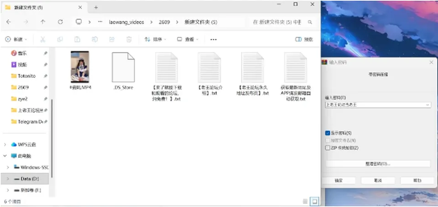This screenshot has height=207, width=438.
Task: Open the password history dropdown arrow
Action: coord(428,105)
